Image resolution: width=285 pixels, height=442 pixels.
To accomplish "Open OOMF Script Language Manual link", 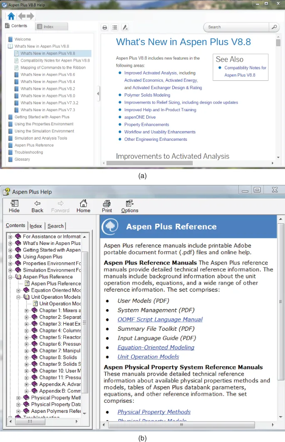I will tap(160, 320).
